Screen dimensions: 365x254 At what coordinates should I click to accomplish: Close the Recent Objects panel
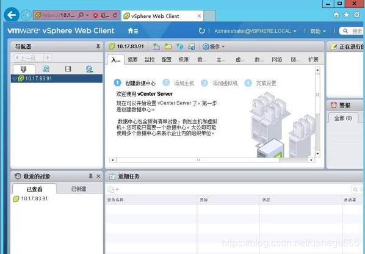click(98, 176)
